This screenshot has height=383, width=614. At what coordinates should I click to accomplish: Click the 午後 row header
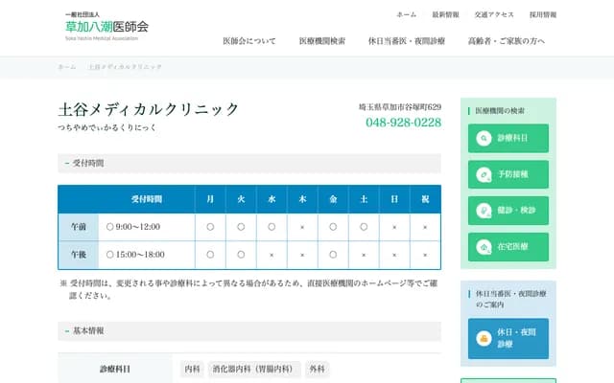point(79,255)
